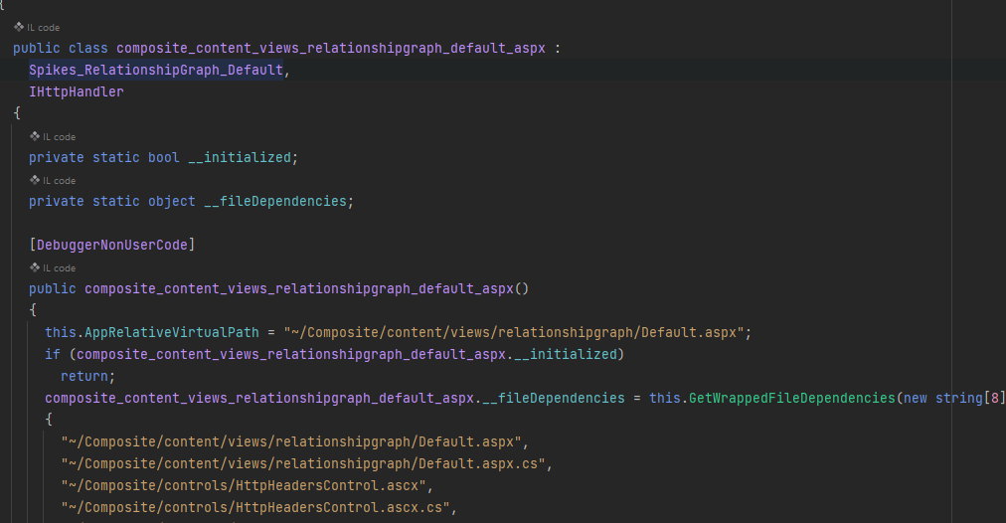Open the IL code hint above the class declaration

click(x=37, y=28)
